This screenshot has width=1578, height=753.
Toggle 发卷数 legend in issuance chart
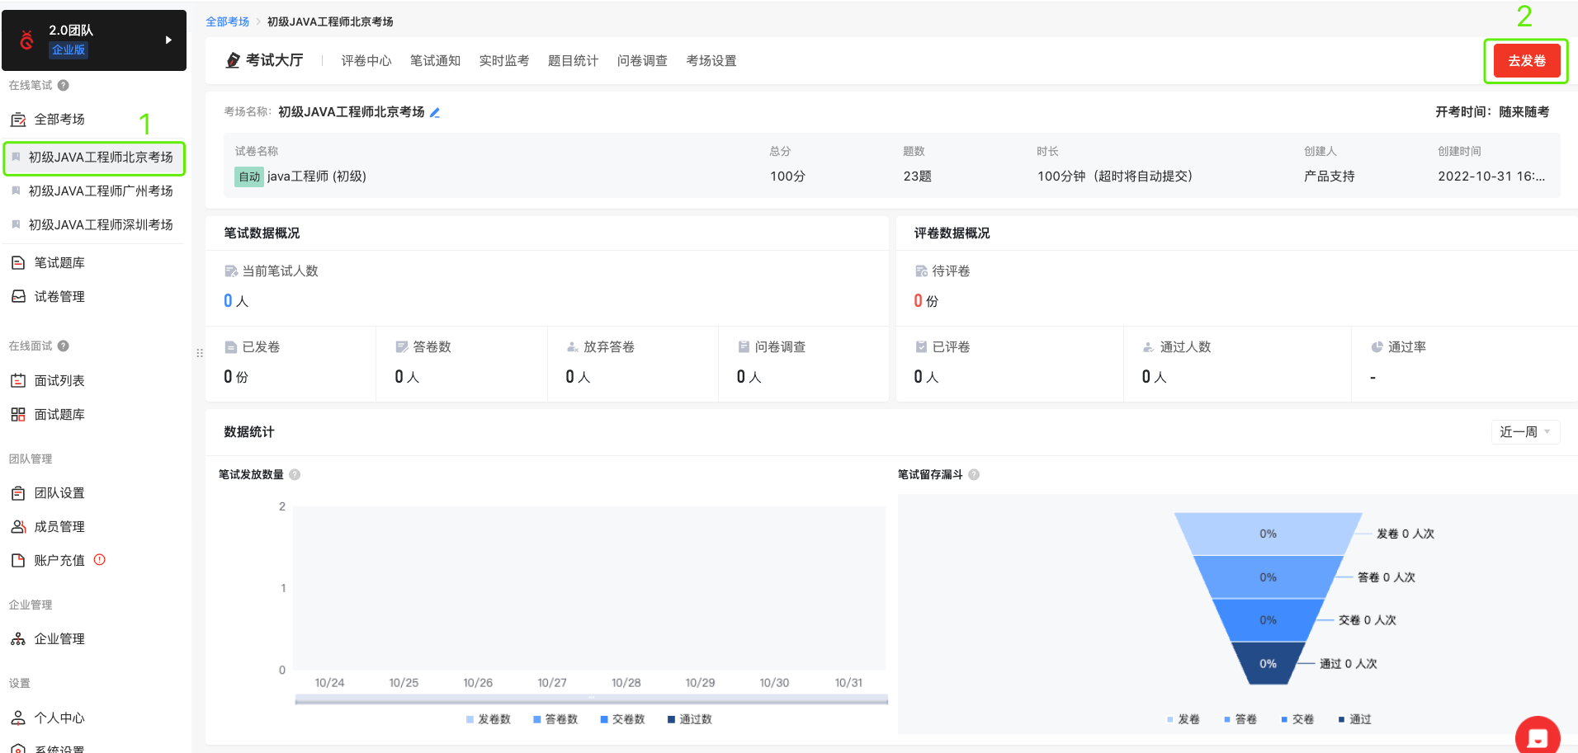tap(489, 719)
